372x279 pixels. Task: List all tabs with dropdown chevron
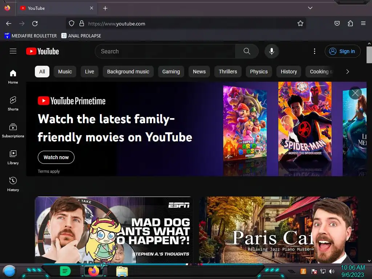pos(310,8)
